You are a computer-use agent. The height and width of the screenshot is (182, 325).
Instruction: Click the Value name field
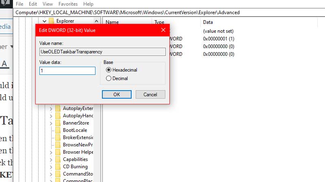pyautogui.click(x=102, y=52)
